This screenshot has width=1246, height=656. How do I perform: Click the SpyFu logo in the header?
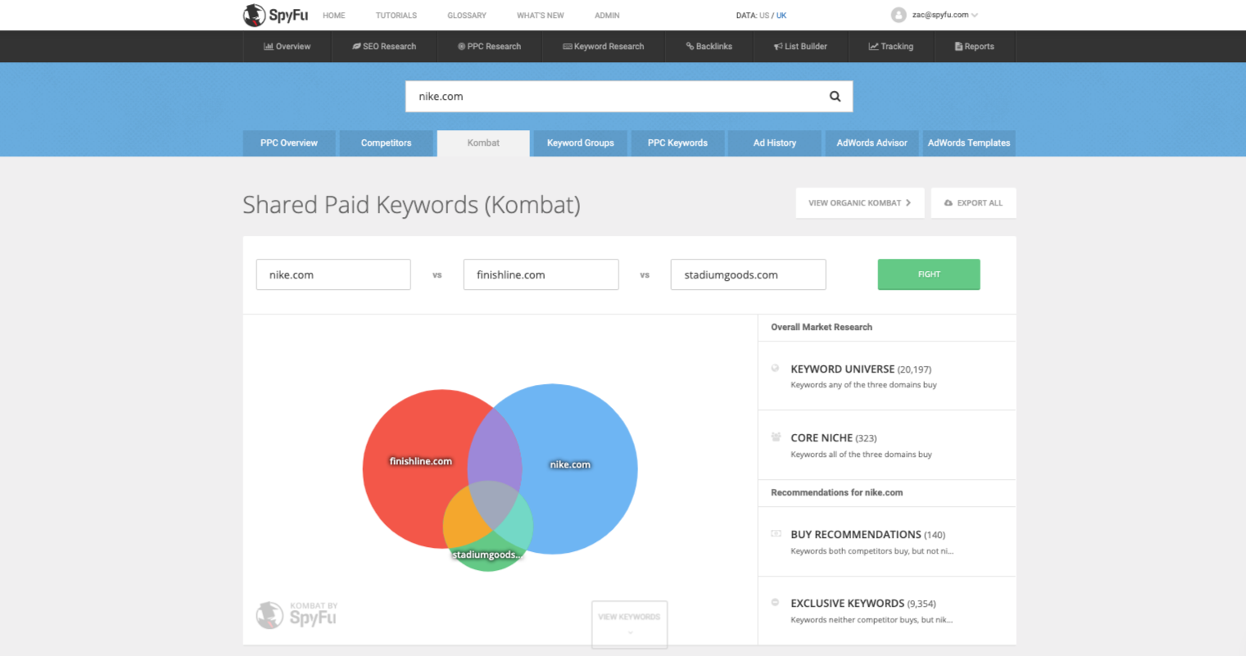[276, 15]
